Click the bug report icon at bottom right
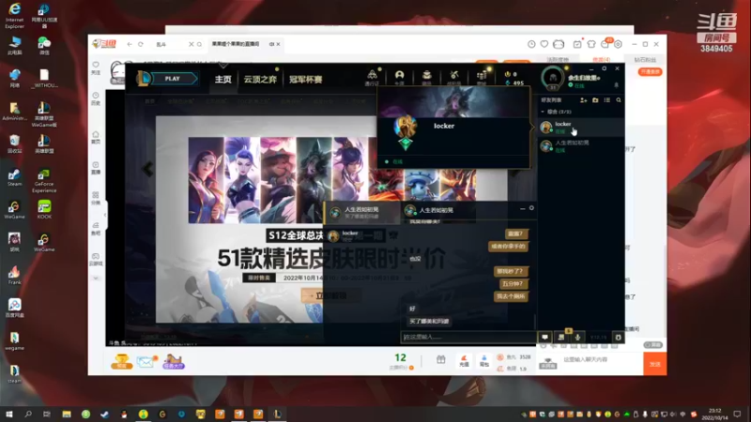Viewport: 751px width, 422px height. [x=619, y=338]
